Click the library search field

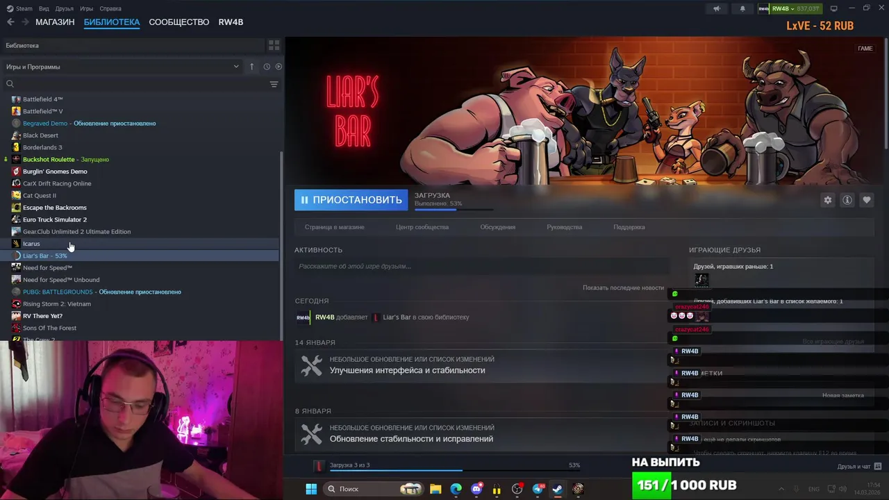pyautogui.click(x=135, y=84)
